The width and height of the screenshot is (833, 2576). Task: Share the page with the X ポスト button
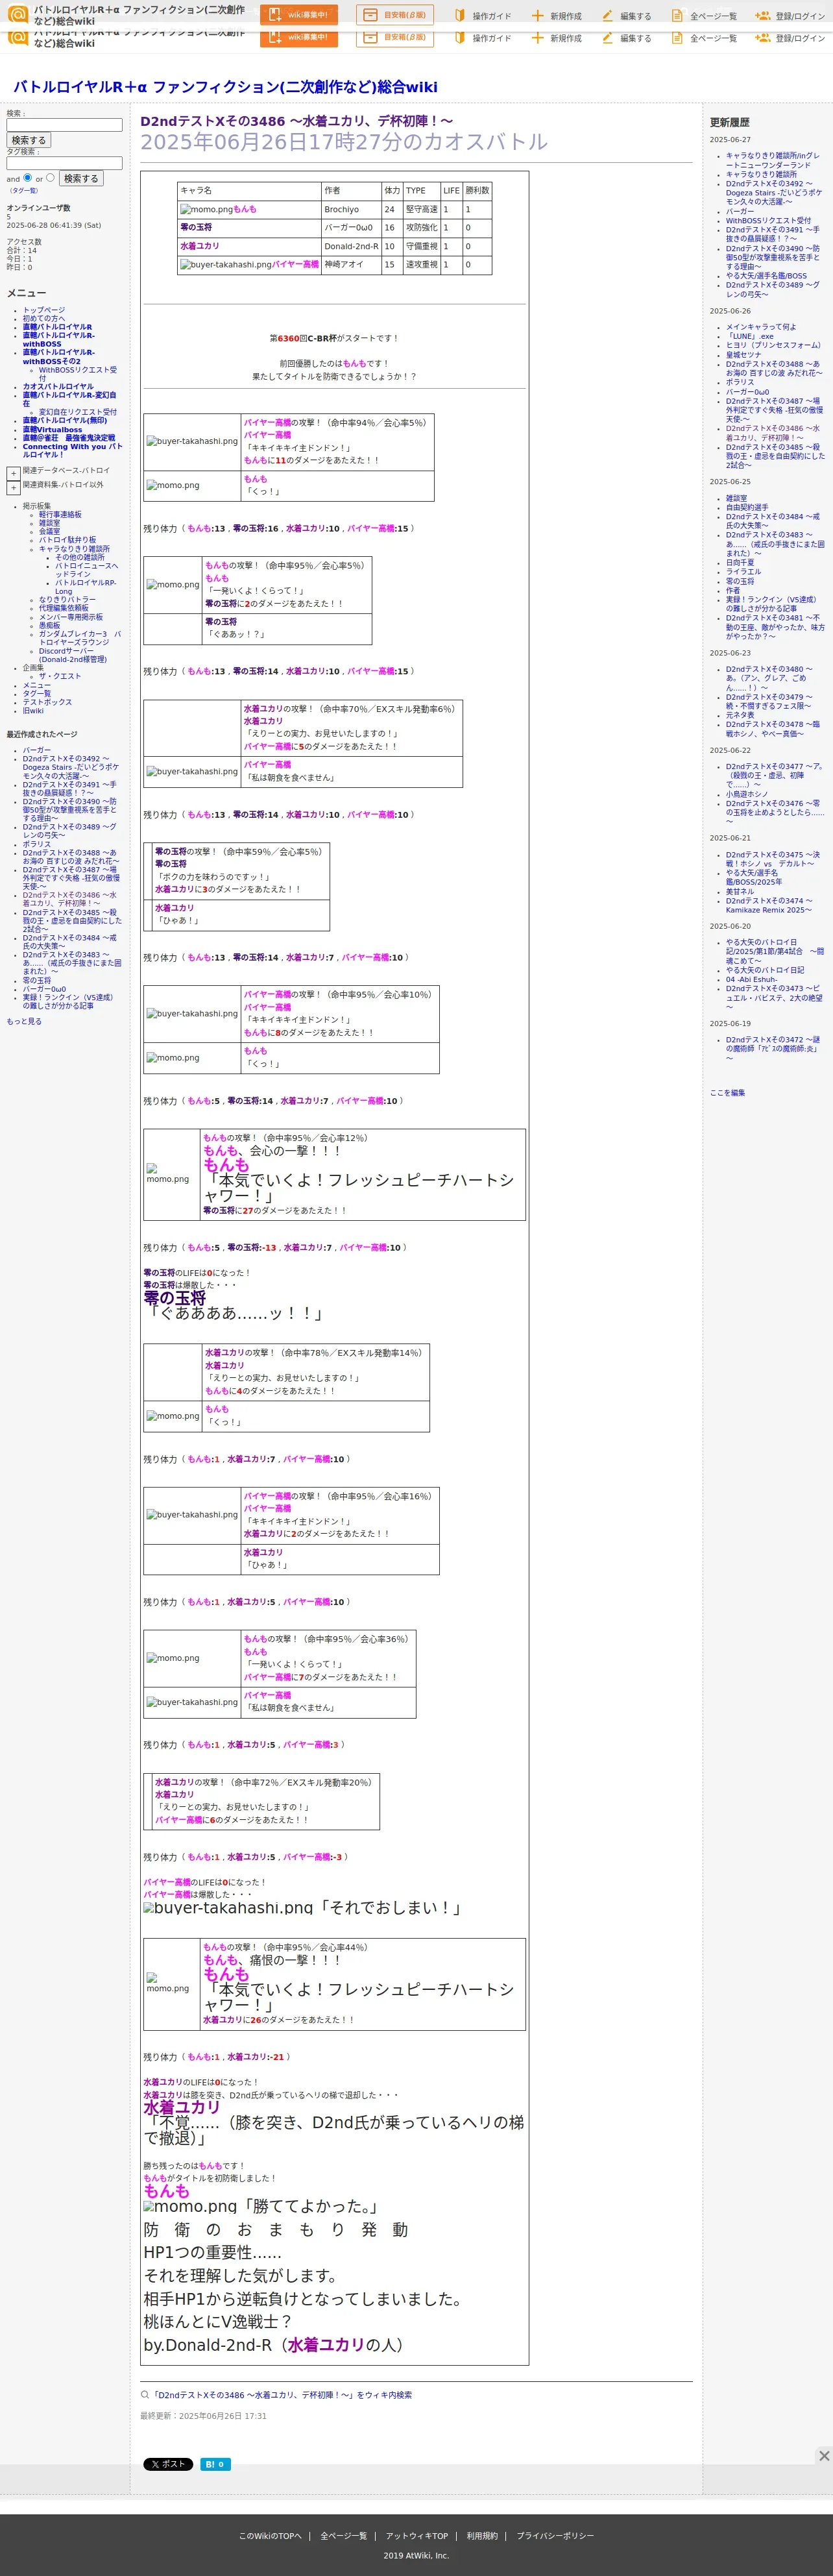tap(168, 2463)
